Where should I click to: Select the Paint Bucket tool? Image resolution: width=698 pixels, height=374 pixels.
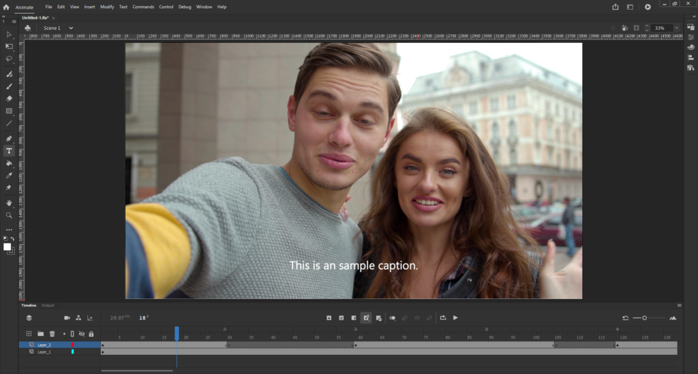tap(9, 163)
